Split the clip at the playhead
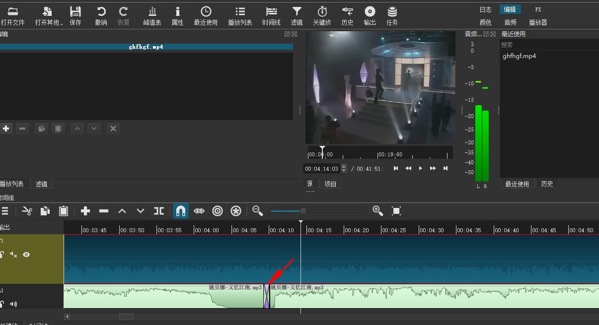 159,211
